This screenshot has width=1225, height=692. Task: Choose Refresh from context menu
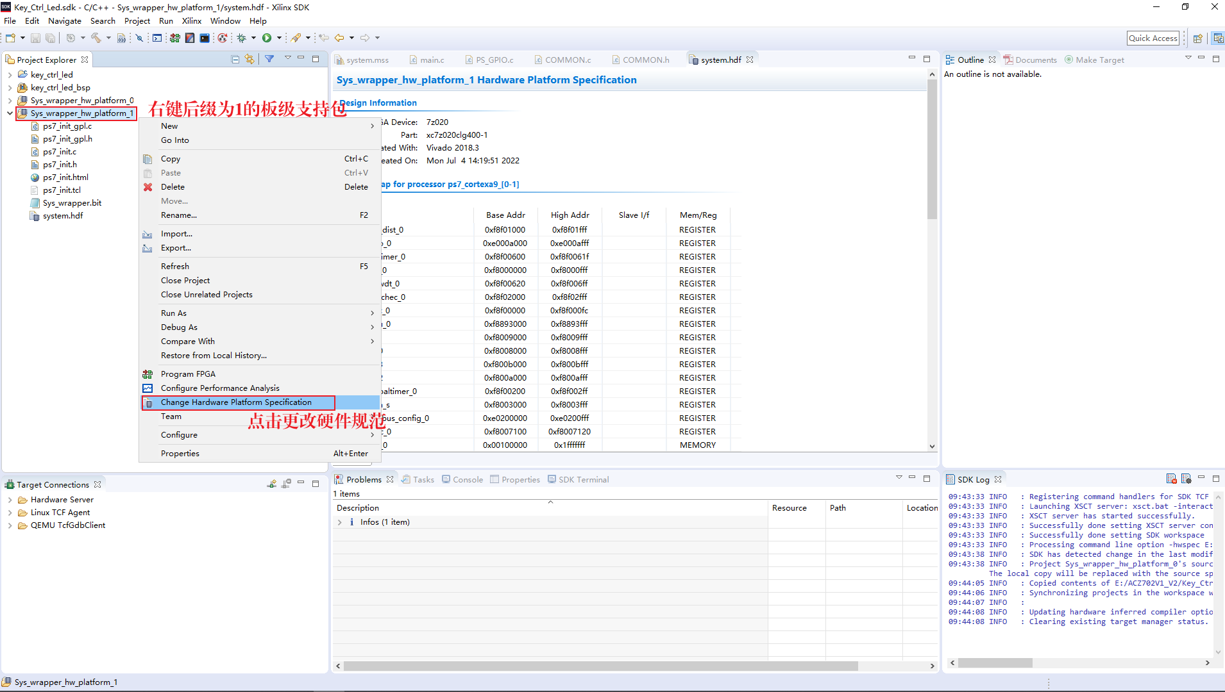pos(260,267)
